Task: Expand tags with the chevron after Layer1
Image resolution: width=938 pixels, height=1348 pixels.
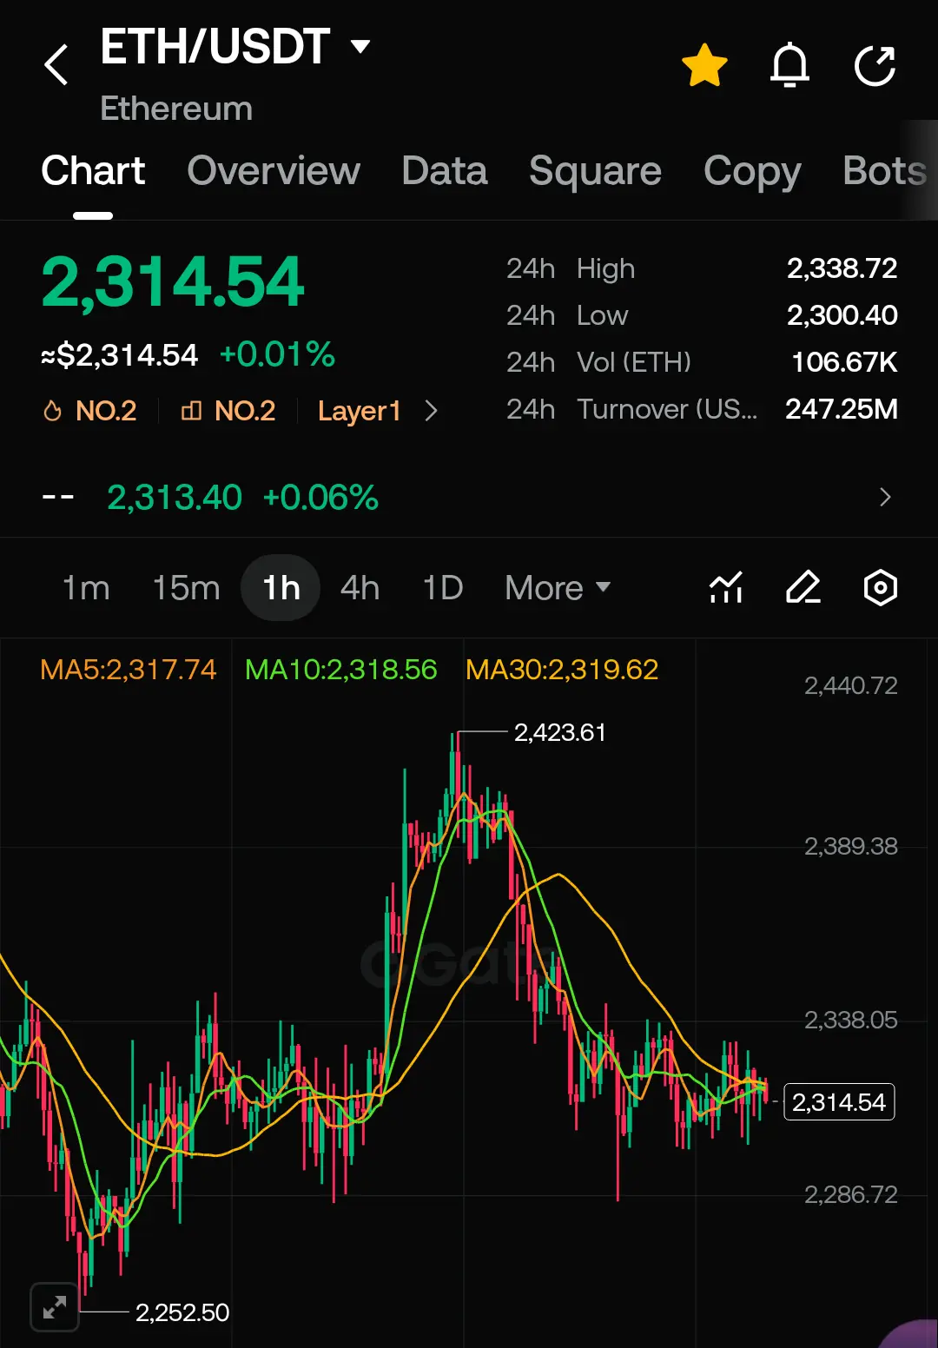Action: [x=432, y=411]
